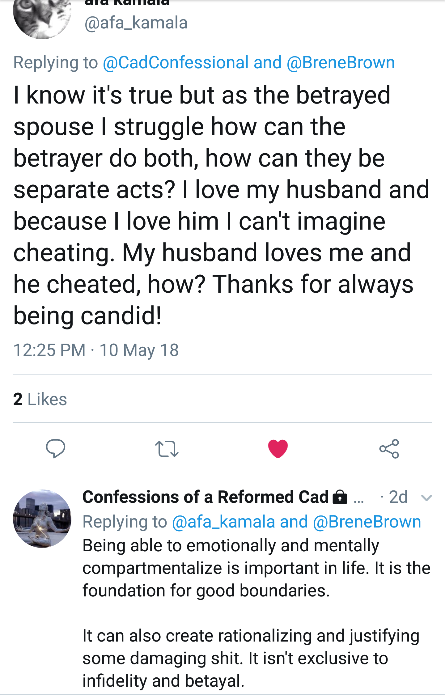Unlike the tweet with the red heart
The image size is (445, 695).
pos(278,448)
